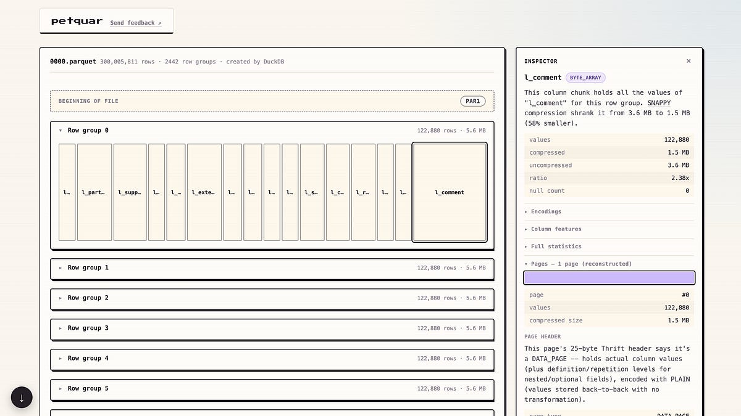Image resolution: width=741 pixels, height=416 pixels.
Task: Click the "#0" page number value
Action: point(685,295)
